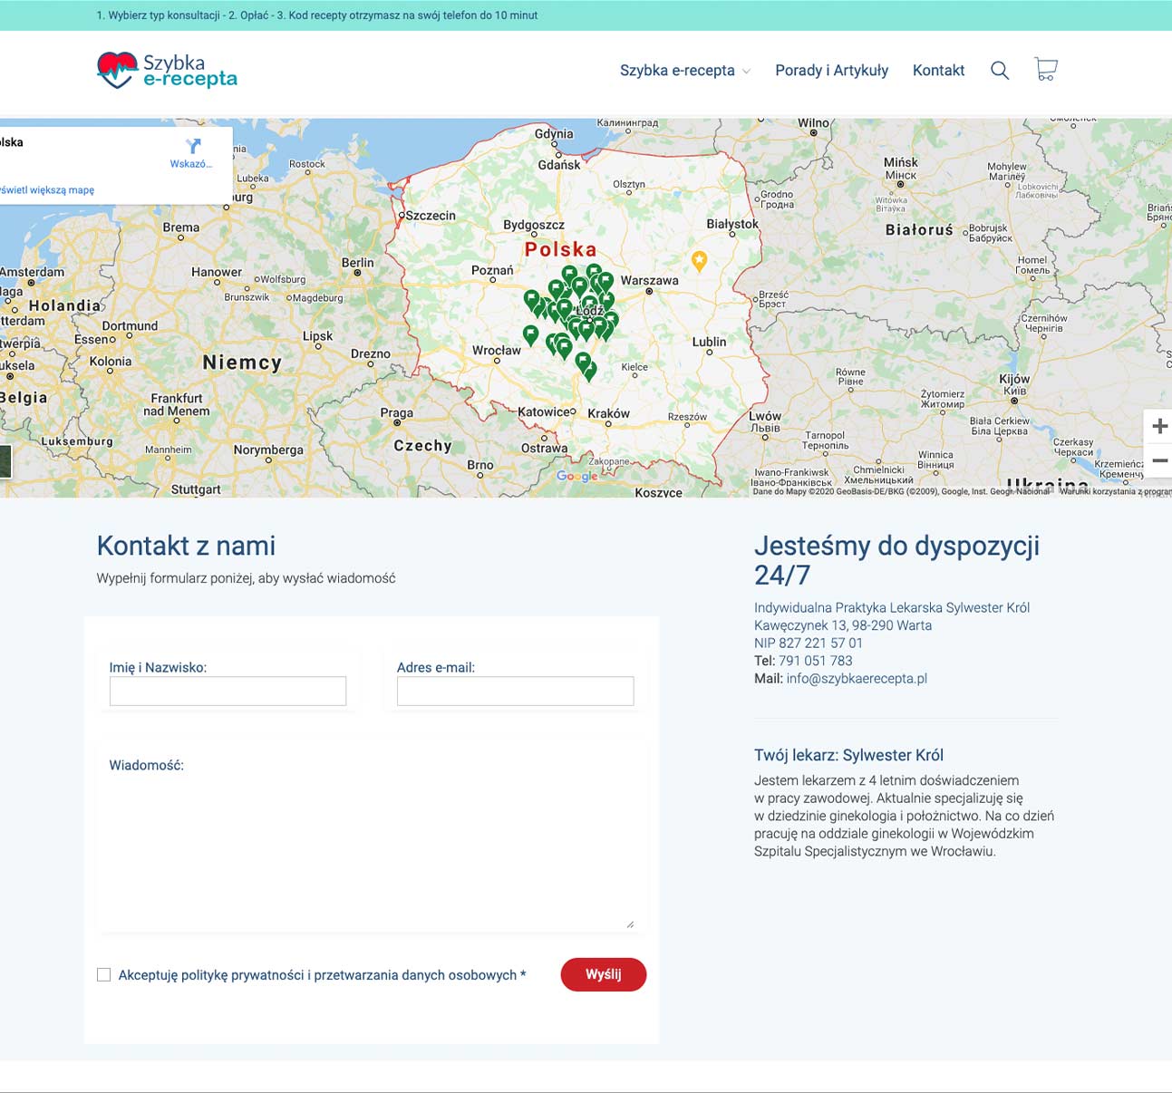Screen dimensions: 1172x1093
Task: Click the 'Ostrawa' label on the map
Action: tap(544, 448)
